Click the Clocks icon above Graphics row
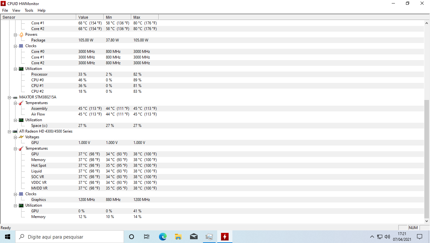This screenshot has height=243, width=430. [x=21, y=194]
